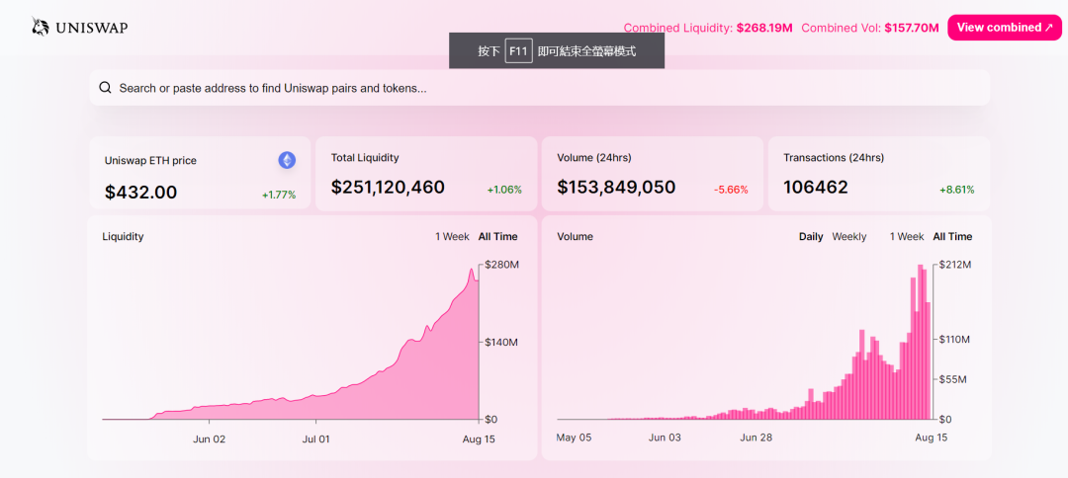The height and width of the screenshot is (478, 1068).
Task: Click the Total Liquidity label
Action: 365,158
